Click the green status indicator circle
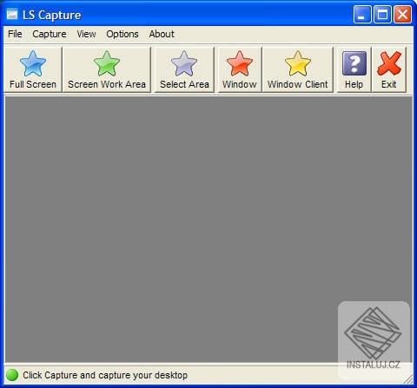 point(12,375)
